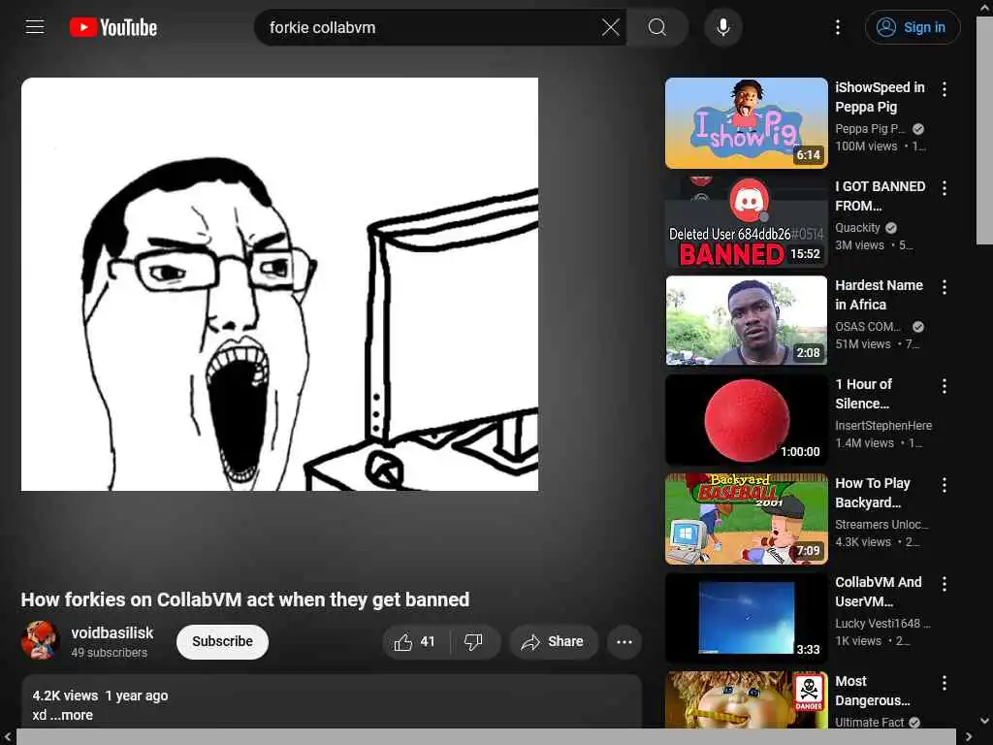Open Hardest Name in Africa thumbnail
The width and height of the screenshot is (993, 745).
tap(746, 320)
